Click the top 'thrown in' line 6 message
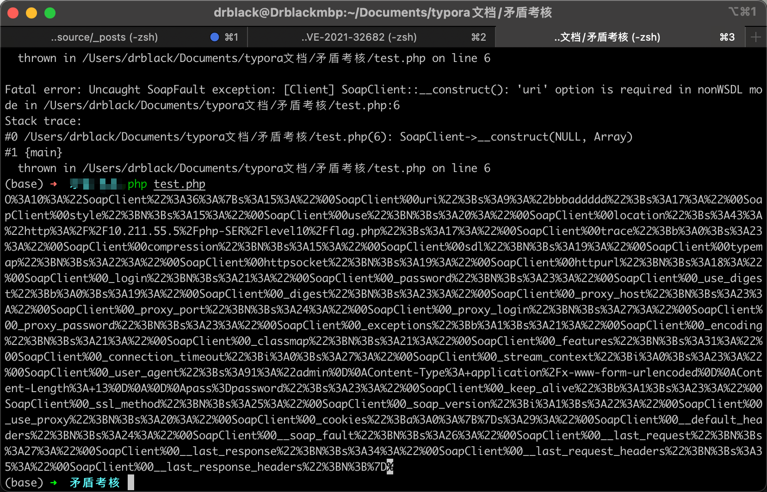The image size is (767, 492). pos(254,58)
